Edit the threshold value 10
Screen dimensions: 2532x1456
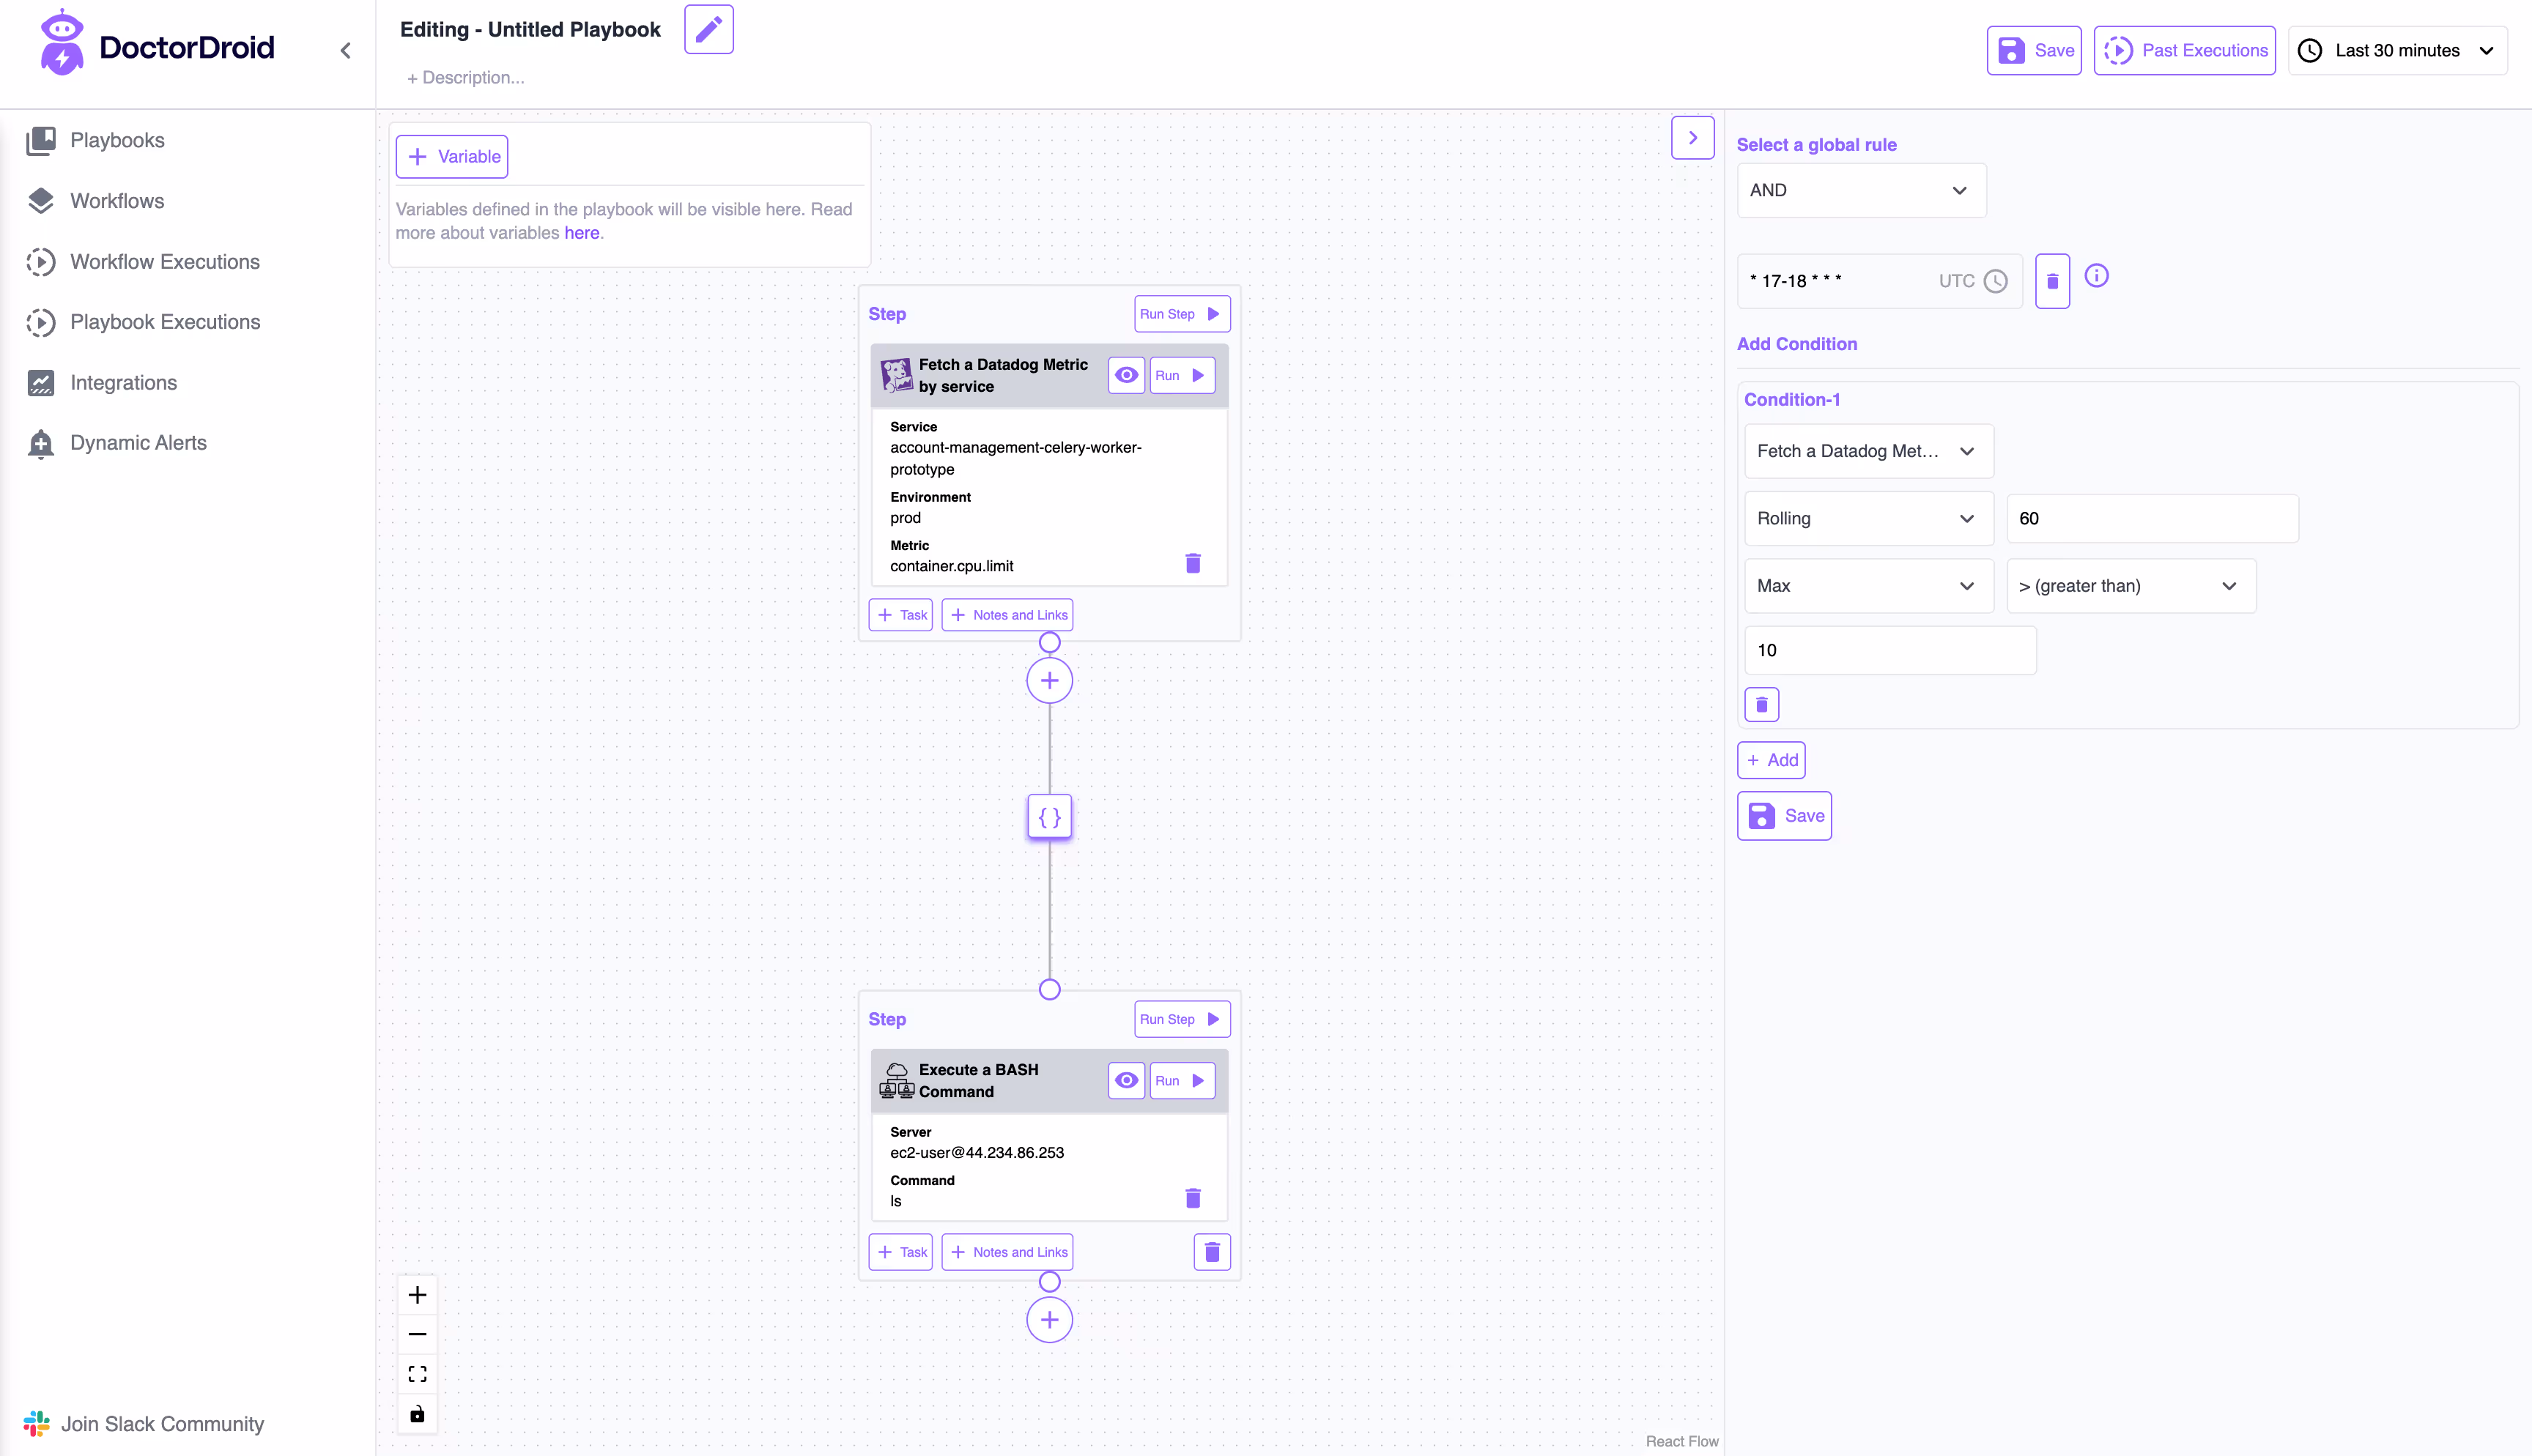pos(1890,650)
